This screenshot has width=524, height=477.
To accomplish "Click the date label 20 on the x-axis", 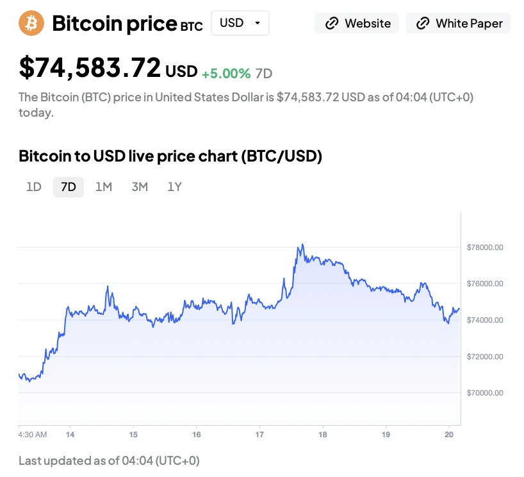I will pos(450,434).
